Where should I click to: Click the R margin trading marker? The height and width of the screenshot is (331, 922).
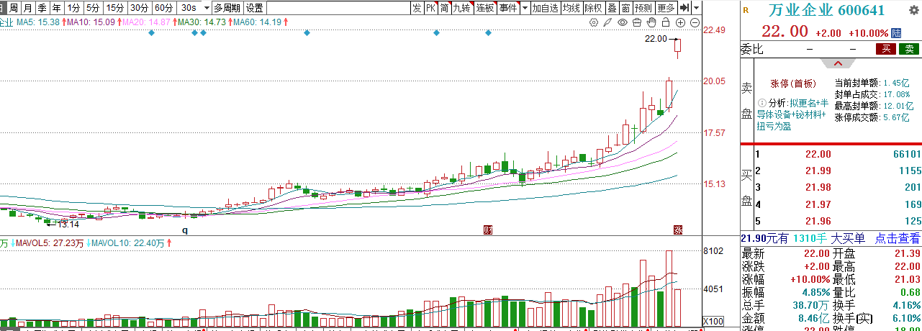pos(746,10)
